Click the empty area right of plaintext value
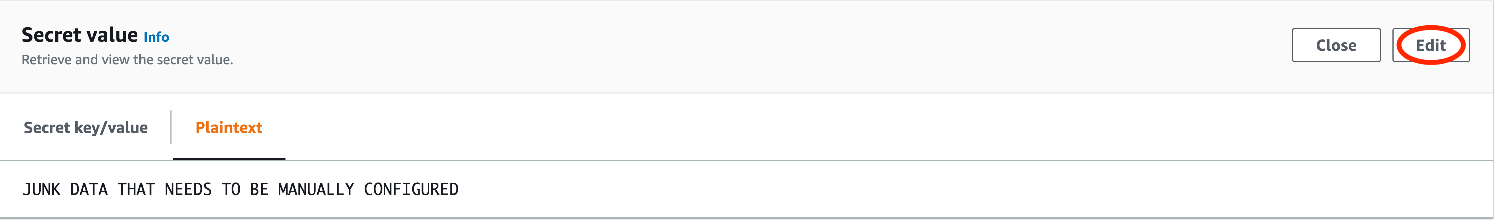Screen dimensions: 1494x220 974,189
